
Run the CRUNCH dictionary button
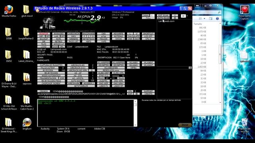(x=43, y=91)
